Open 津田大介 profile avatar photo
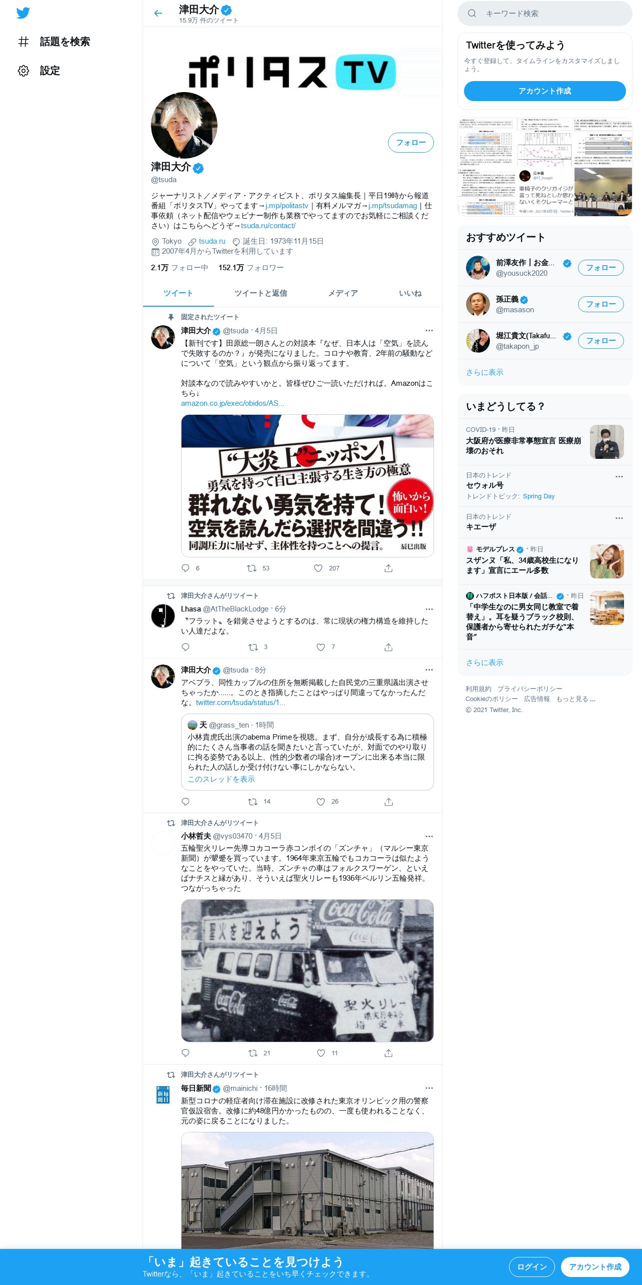The image size is (642, 1285). point(184,125)
